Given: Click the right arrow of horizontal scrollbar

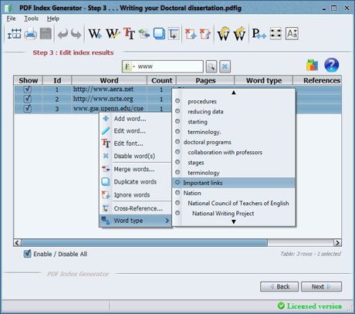Looking at the screenshot, I should 337,243.
